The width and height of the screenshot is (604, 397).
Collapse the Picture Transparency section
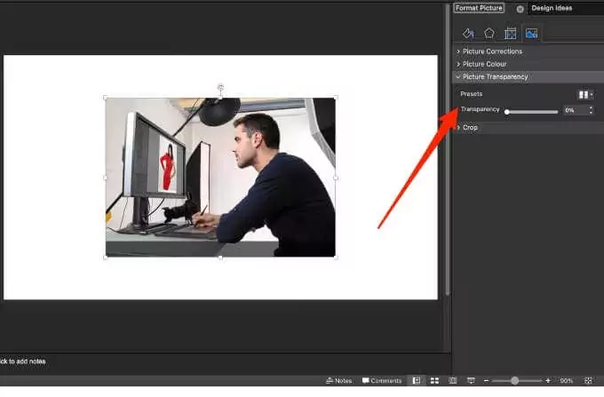528,77
